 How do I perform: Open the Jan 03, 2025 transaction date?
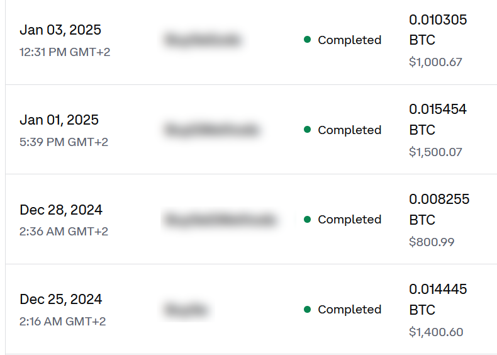point(60,30)
